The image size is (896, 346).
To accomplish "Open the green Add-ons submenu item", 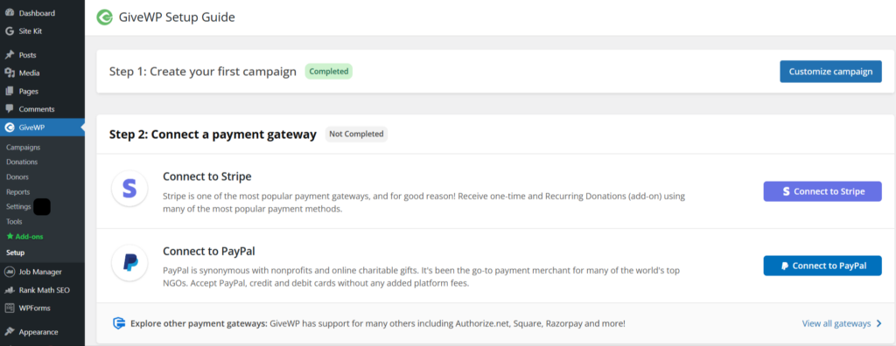I will pyautogui.click(x=24, y=237).
